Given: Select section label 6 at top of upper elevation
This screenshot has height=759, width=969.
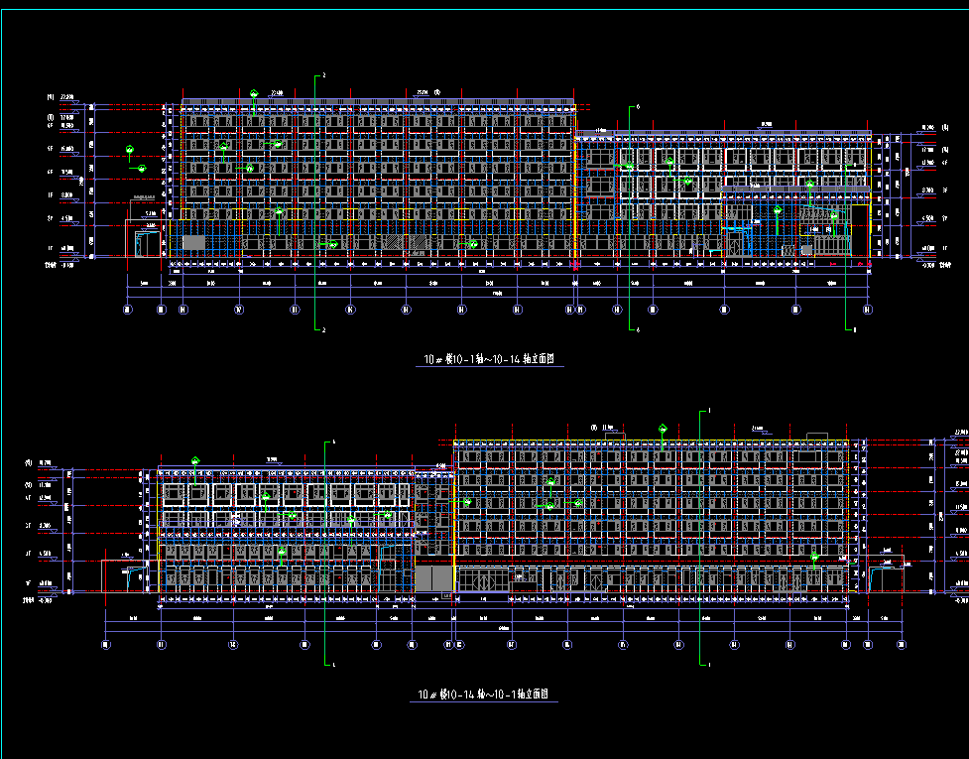Looking at the screenshot, I should [638, 105].
